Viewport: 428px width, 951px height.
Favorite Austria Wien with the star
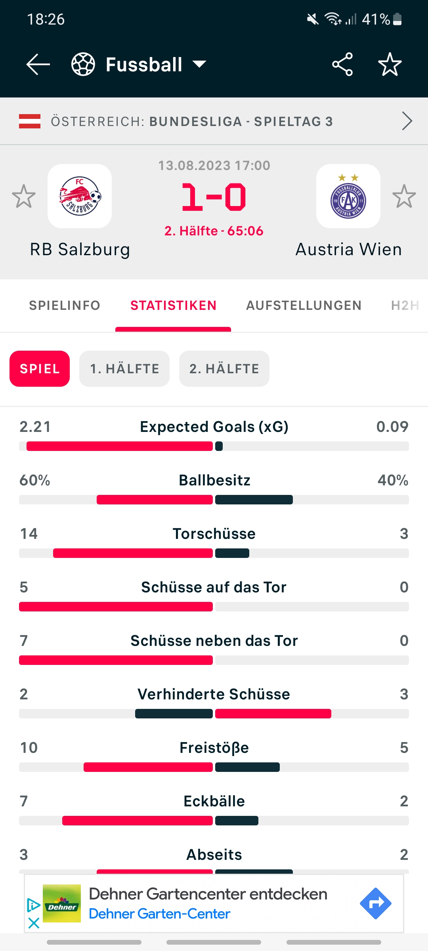tap(404, 196)
